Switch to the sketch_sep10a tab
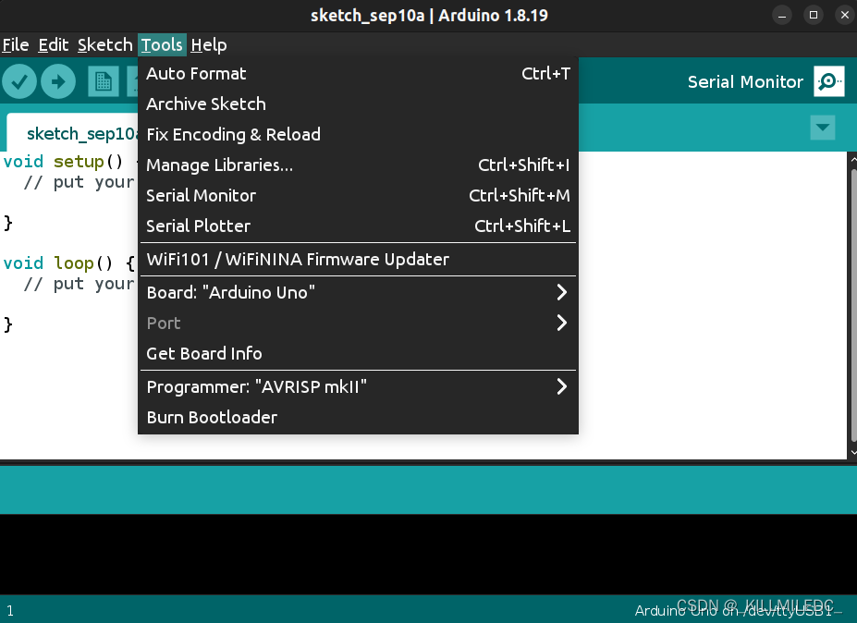 click(72, 133)
